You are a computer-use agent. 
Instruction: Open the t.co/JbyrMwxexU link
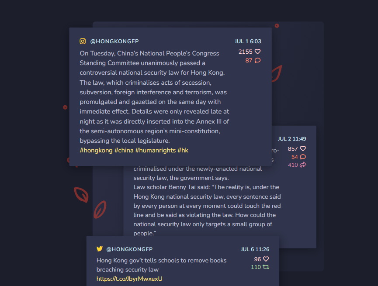129,279
